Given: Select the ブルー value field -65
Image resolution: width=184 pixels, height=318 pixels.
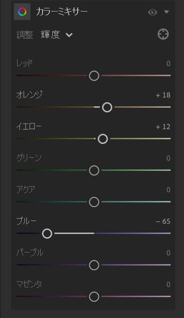Looking at the screenshot, I should click(163, 221).
